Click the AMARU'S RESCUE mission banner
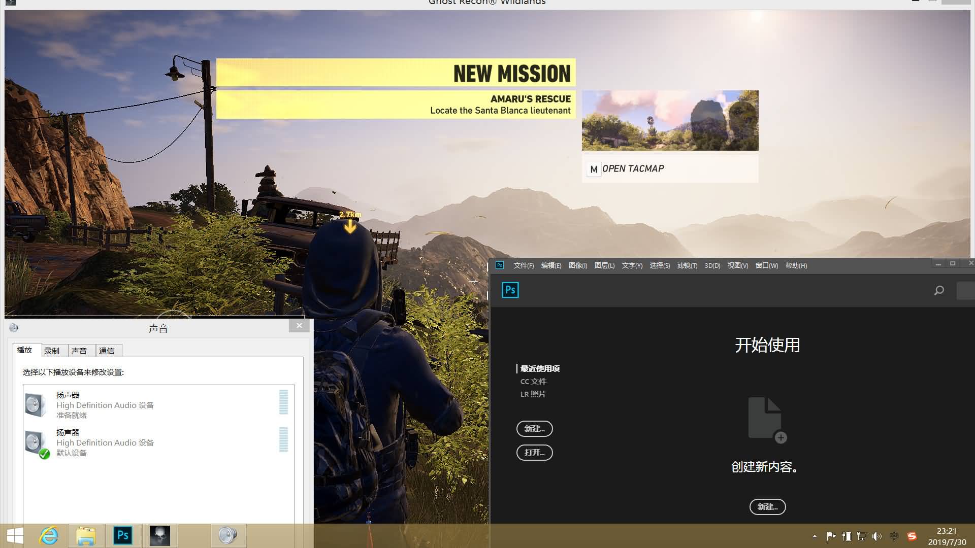The height and width of the screenshot is (548, 975). (x=396, y=105)
